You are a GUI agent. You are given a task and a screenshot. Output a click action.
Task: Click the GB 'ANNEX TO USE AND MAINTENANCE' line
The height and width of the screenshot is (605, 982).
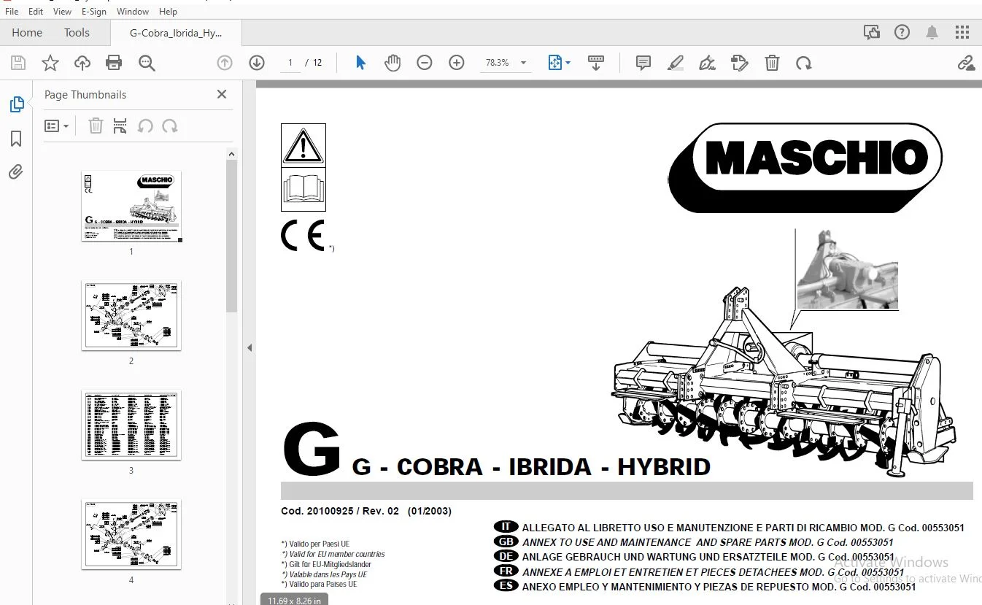[708, 542]
